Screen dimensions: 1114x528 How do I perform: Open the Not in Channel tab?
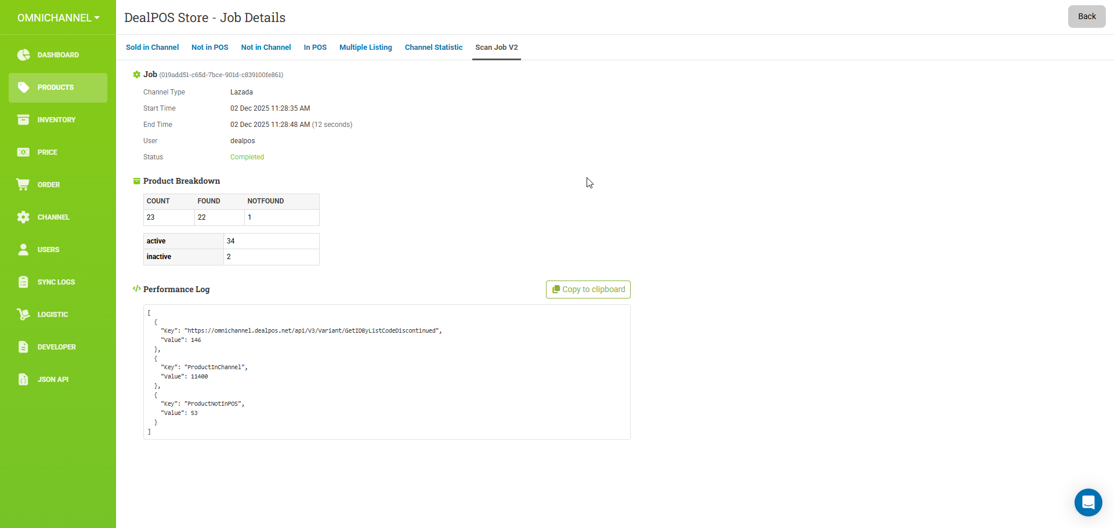coord(266,48)
